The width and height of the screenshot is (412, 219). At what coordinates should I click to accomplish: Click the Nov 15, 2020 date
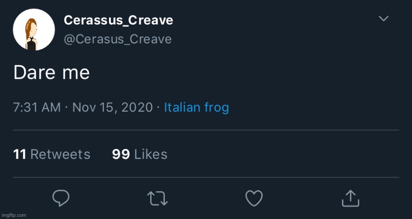click(x=112, y=107)
